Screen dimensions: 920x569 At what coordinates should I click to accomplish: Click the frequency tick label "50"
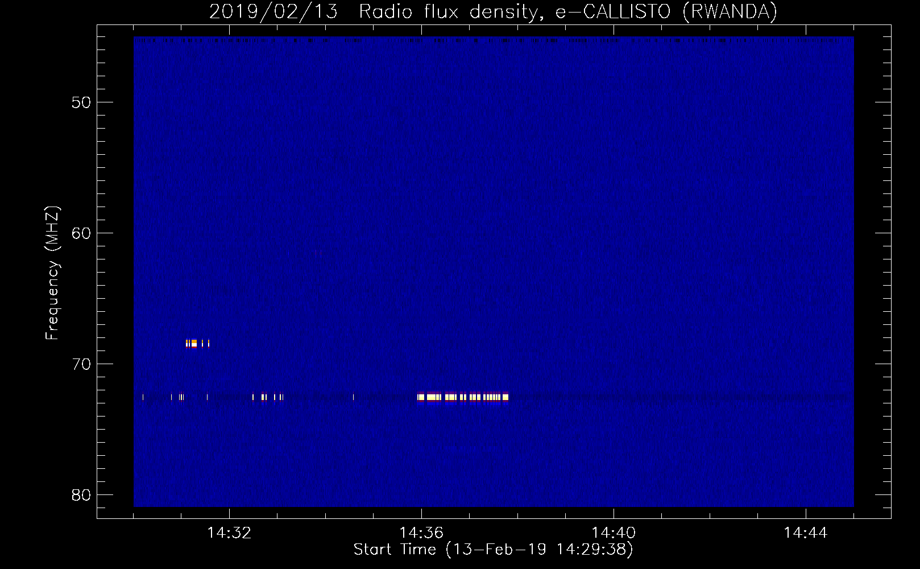(81, 102)
